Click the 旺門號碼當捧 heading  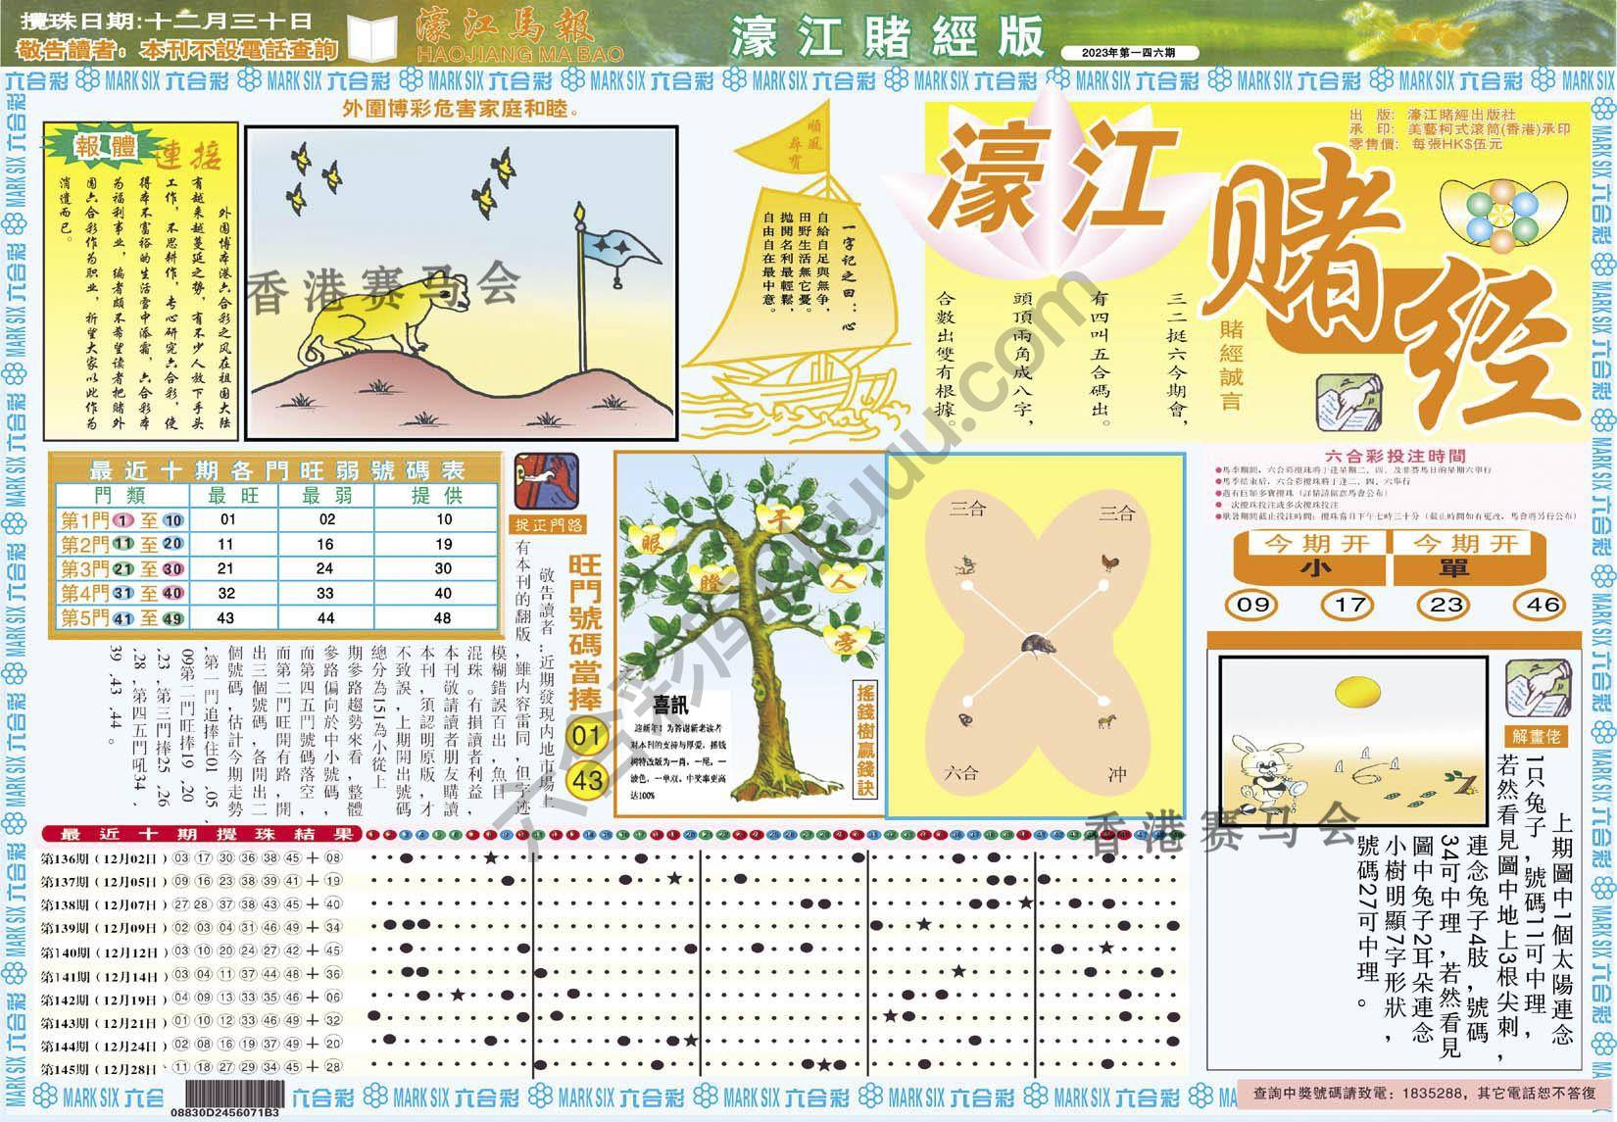coord(586,634)
